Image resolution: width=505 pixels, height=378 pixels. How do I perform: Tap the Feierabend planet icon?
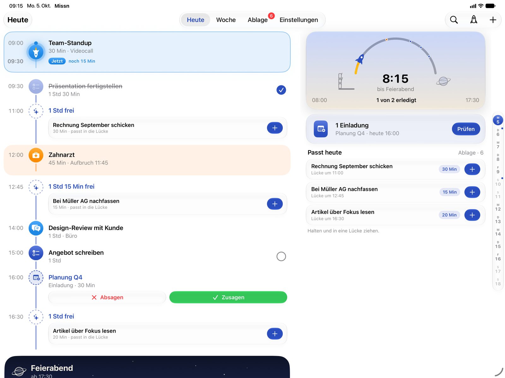19,371
